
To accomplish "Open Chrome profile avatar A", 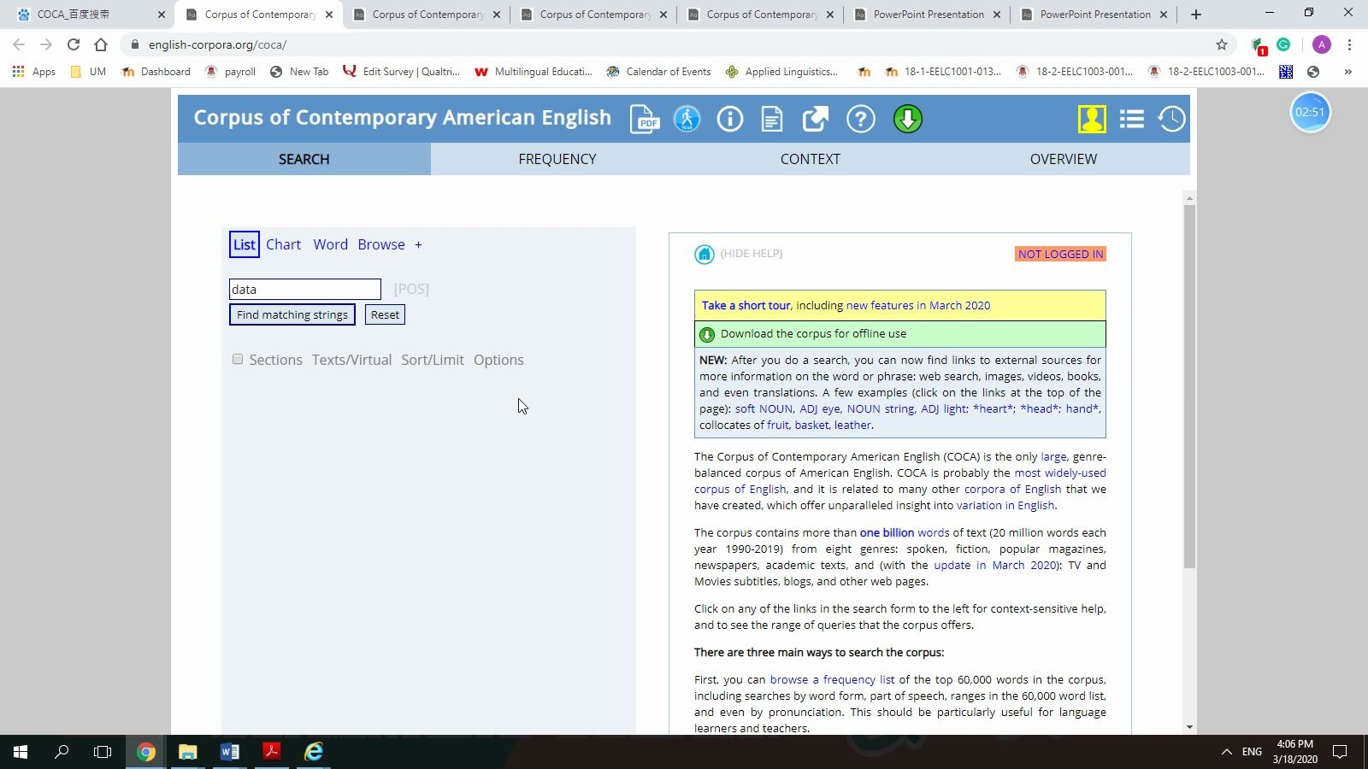I will [x=1321, y=44].
